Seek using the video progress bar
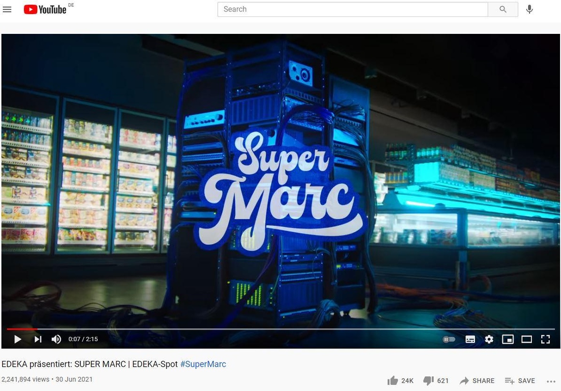 (x=281, y=329)
